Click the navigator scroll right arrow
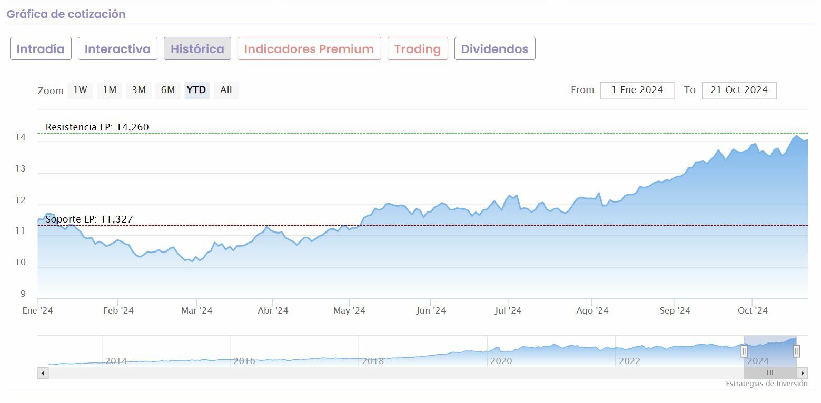This screenshot has width=821, height=403. pos(803,373)
